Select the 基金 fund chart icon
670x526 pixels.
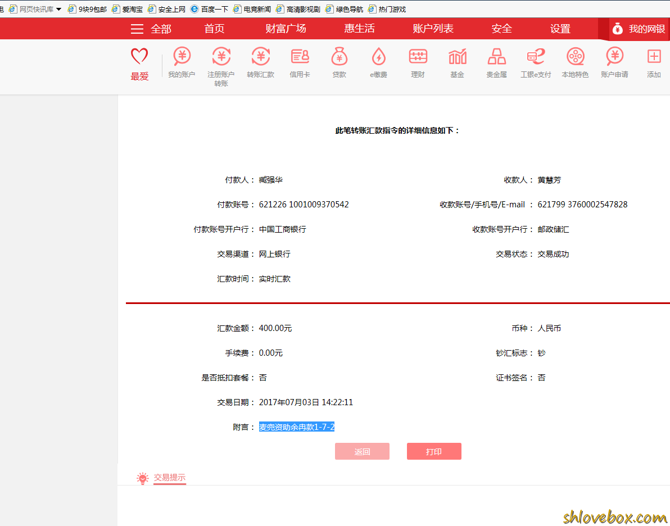click(x=457, y=56)
